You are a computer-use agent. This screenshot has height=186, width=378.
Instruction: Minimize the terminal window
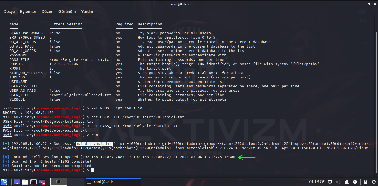coord(363,4)
